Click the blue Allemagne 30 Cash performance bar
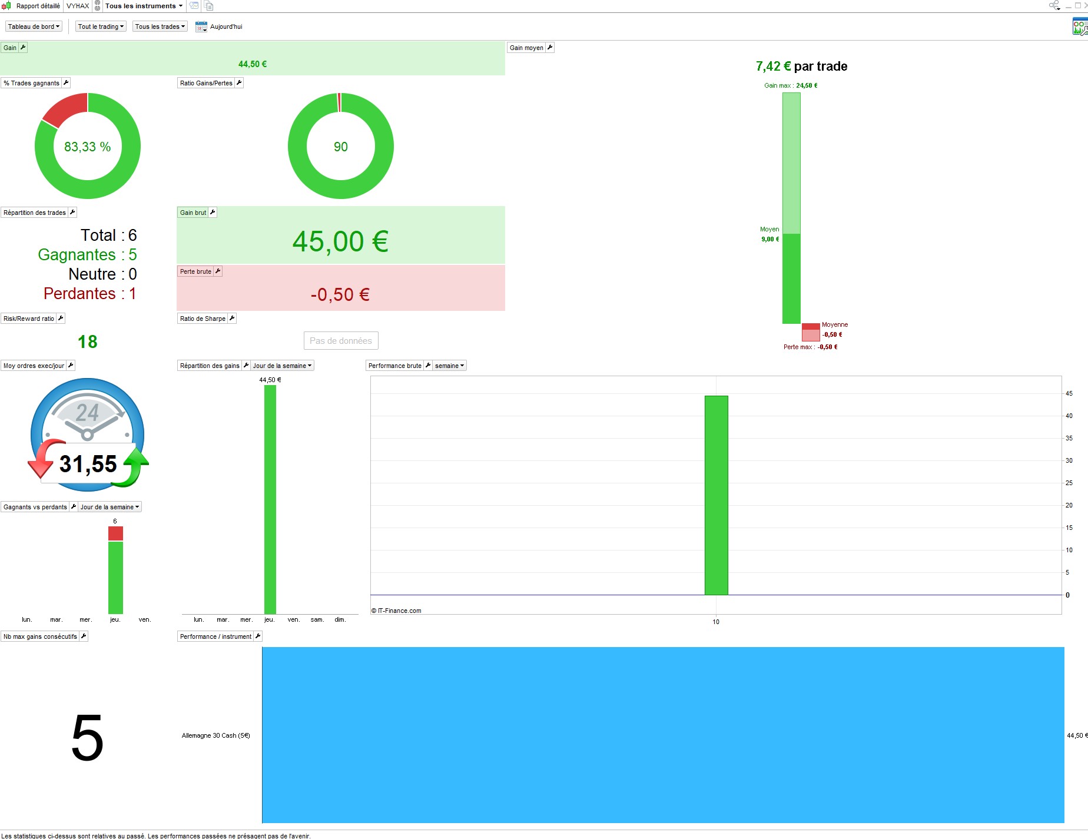 coord(663,735)
